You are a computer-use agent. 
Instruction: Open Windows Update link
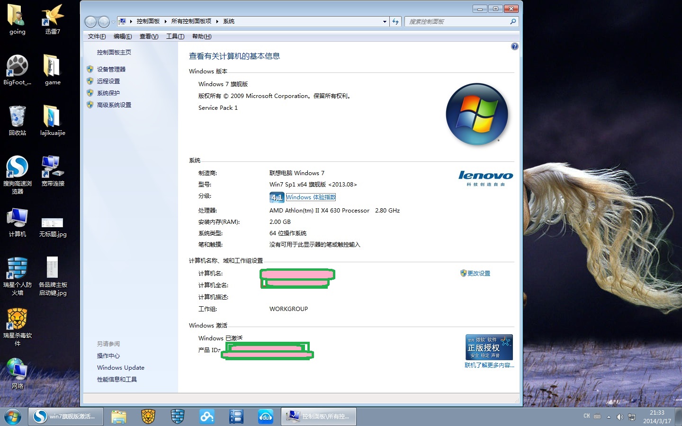pyautogui.click(x=121, y=367)
